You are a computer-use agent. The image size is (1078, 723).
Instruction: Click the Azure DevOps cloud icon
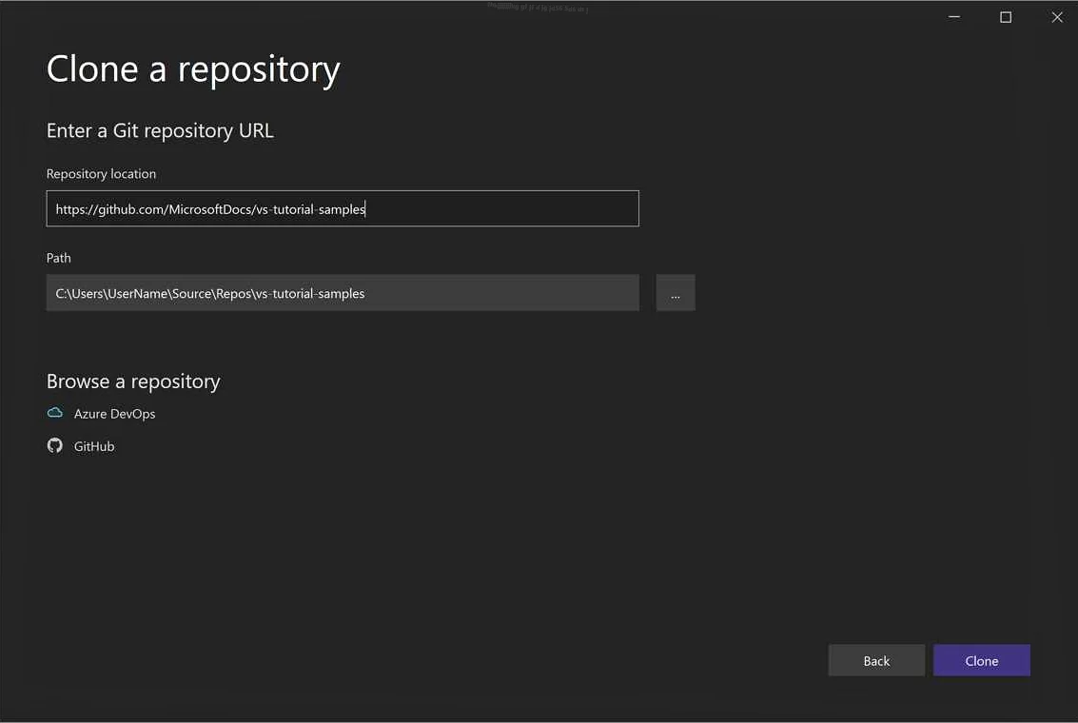point(54,412)
